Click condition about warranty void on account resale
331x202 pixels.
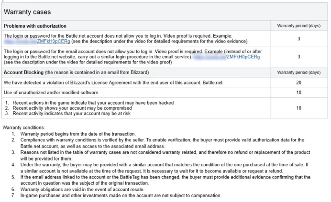click(x=82, y=190)
